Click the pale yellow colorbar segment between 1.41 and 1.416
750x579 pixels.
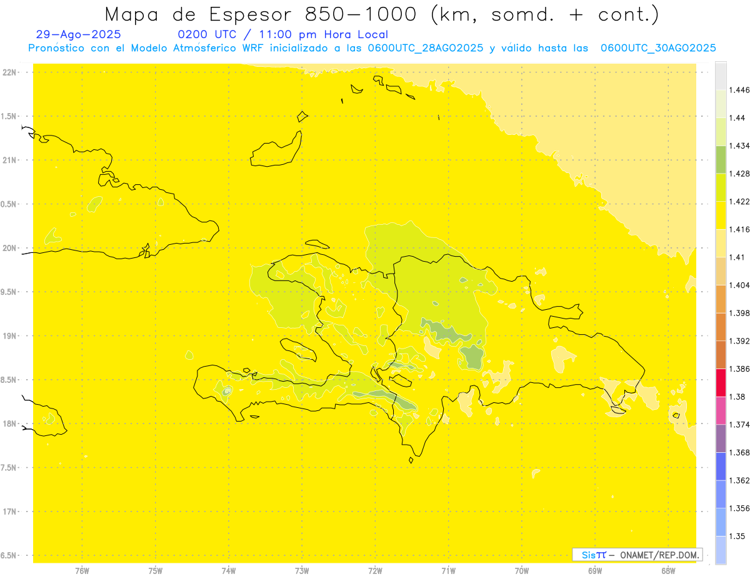pyautogui.click(x=721, y=243)
